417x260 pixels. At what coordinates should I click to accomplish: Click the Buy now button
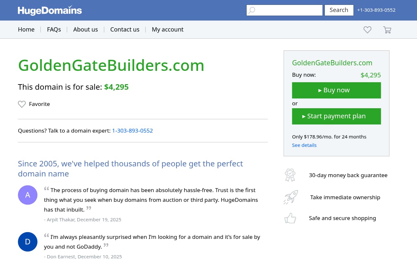[336, 90]
